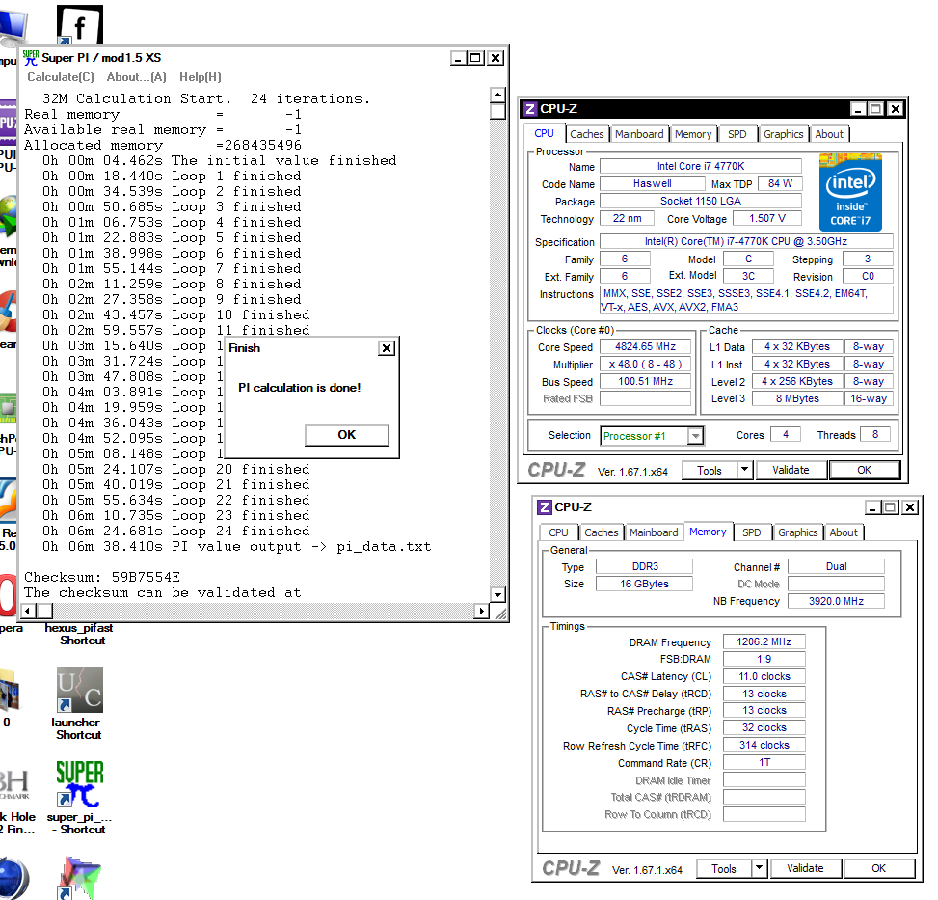Click Super PI window title icon
Screen dimensions: 938x900
31,58
